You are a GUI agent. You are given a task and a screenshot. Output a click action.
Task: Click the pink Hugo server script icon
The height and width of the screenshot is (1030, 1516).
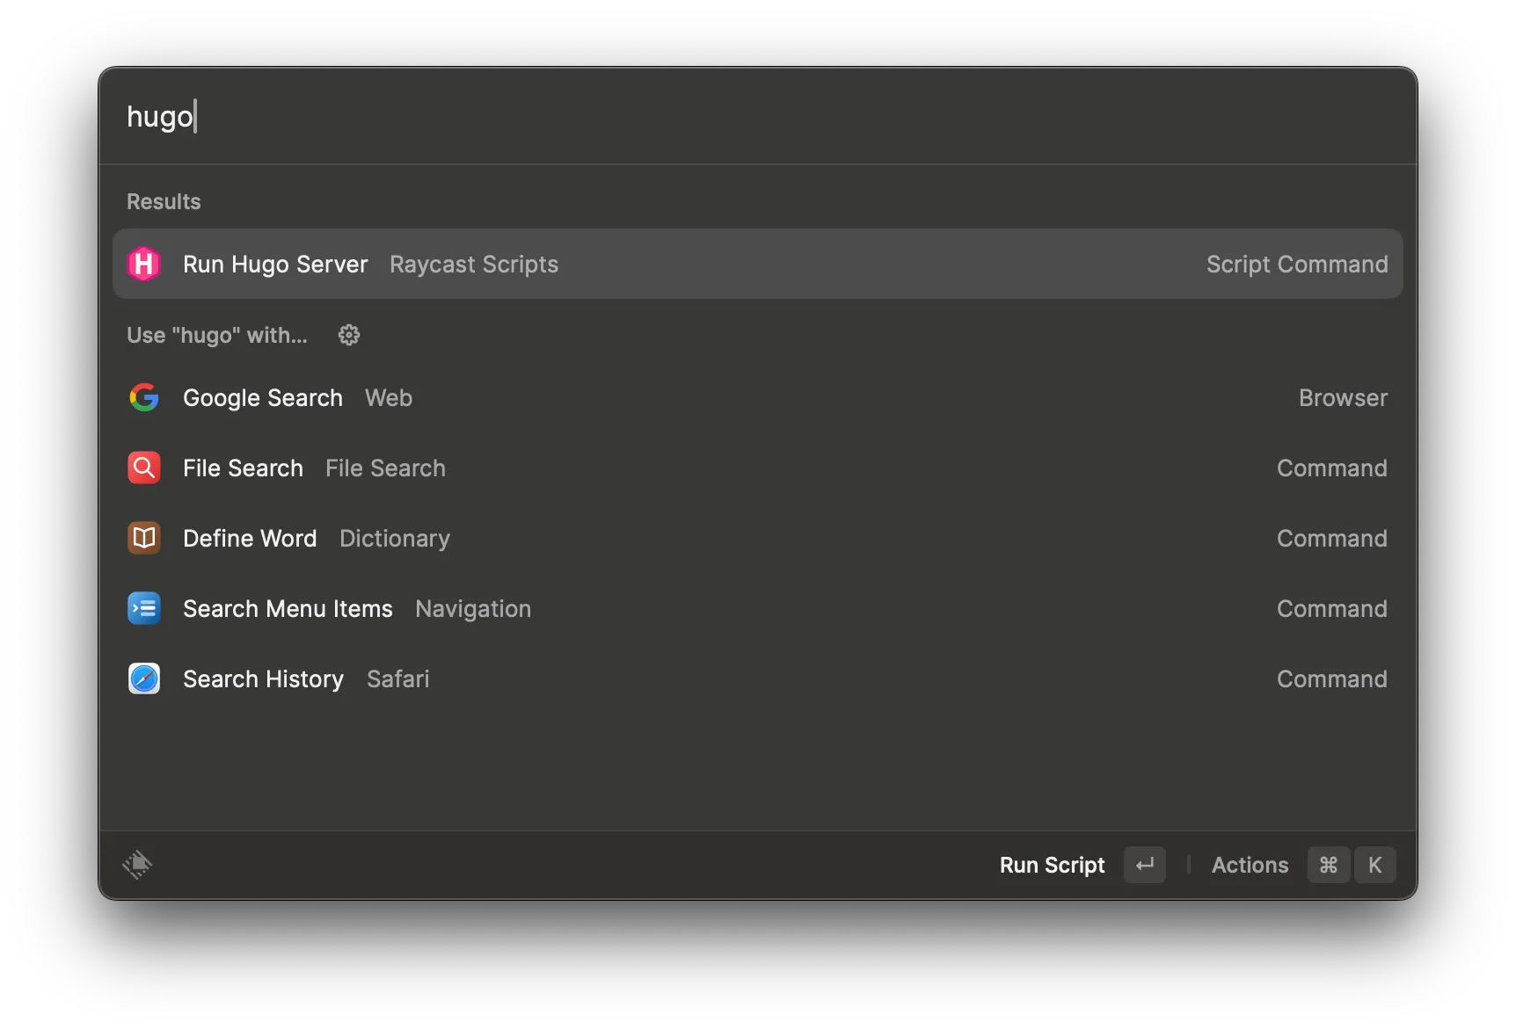[x=144, y=265]
